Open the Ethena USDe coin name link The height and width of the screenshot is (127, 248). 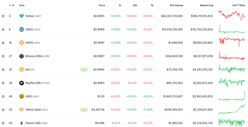tap(34, 56)
